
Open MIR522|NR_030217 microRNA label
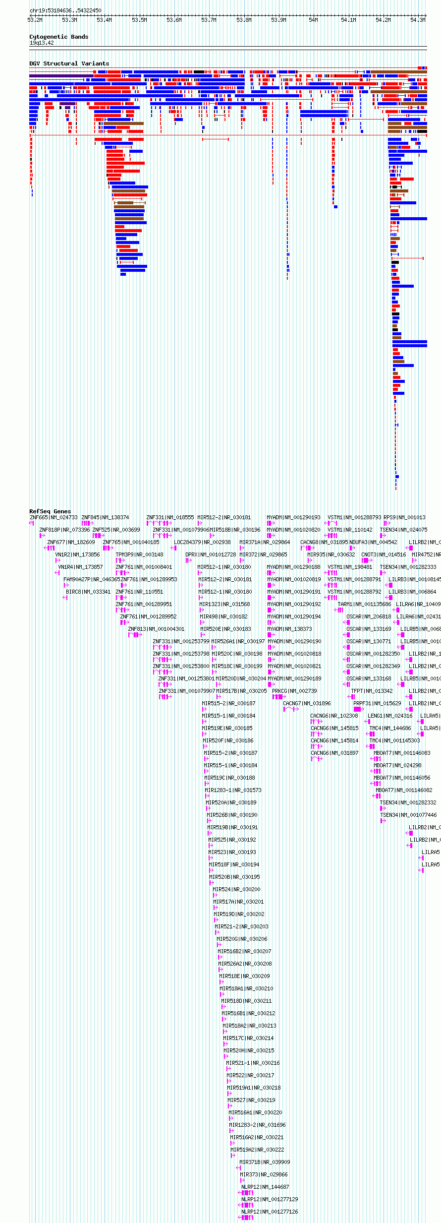(250, 1075)
